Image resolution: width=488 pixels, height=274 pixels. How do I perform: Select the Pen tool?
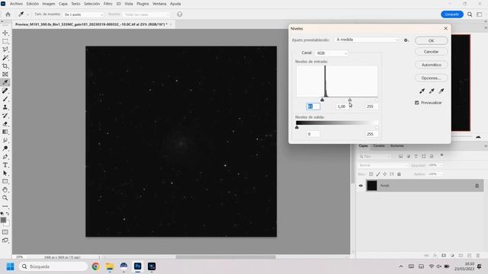5,157
